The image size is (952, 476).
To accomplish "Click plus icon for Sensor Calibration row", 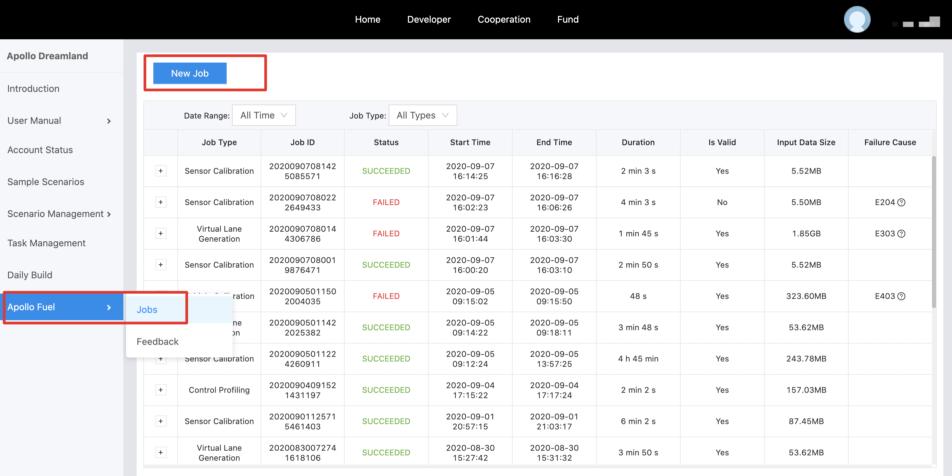I will point(160,171).
